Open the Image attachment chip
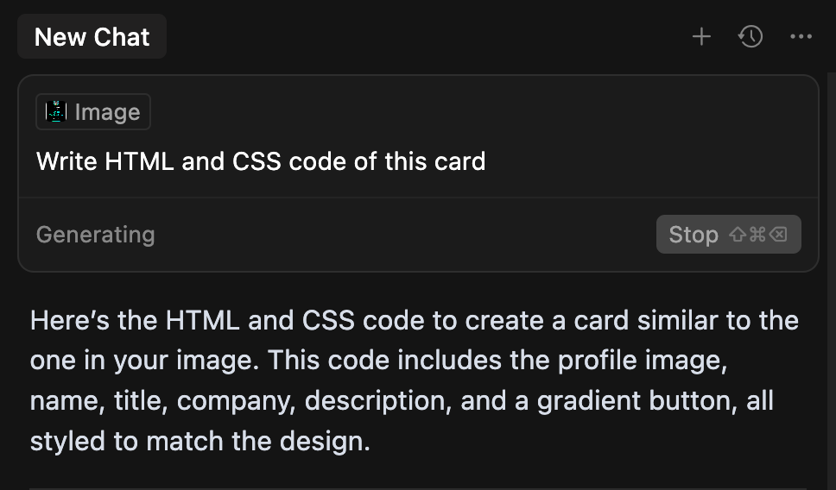The width and height of the screenshot is (836, 490). [93, 112]
